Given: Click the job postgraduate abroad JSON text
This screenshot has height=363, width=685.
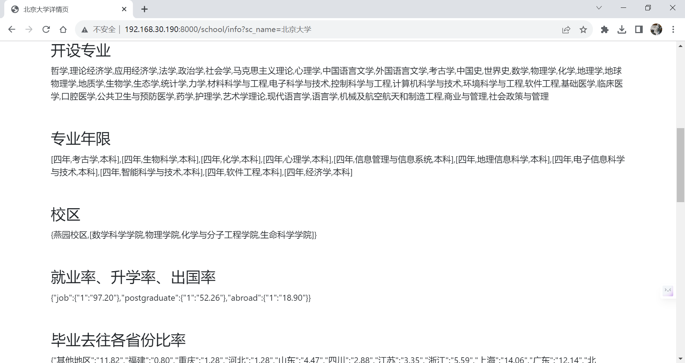Looking at the screenshot, I should point(181,298).
